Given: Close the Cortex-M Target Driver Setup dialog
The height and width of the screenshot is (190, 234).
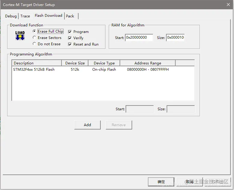Looking at the screenshot, I should click(x=228, y=4).
